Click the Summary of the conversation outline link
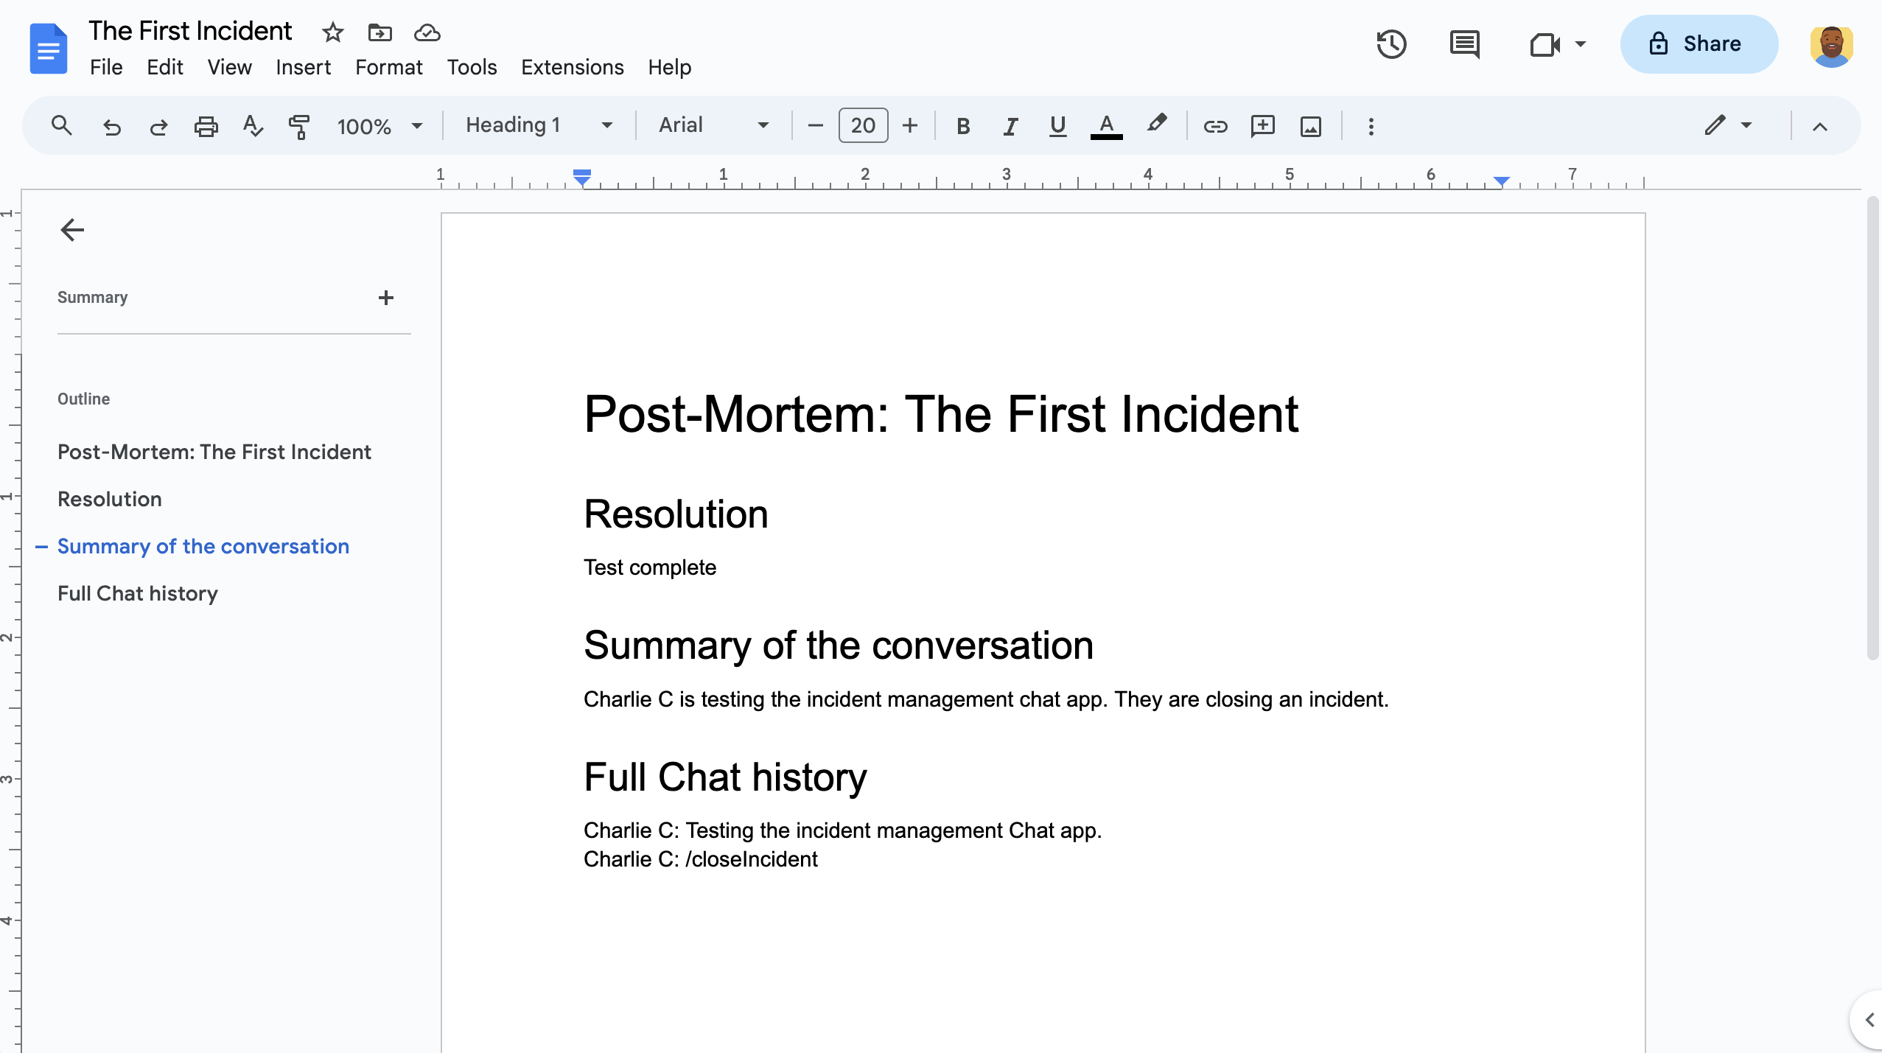 tap(203, 545)
